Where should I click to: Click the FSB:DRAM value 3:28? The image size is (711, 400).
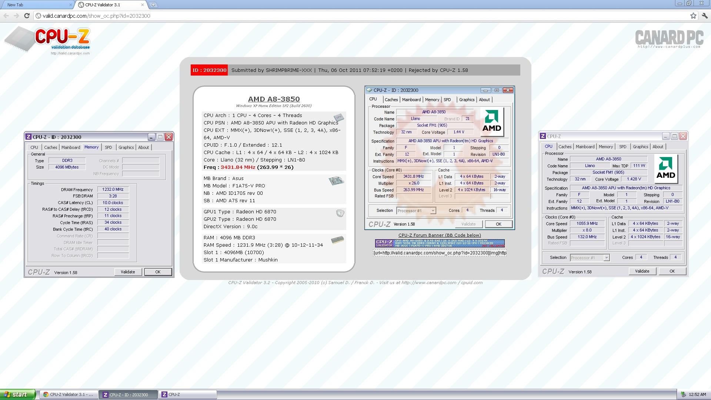[113, 196]
